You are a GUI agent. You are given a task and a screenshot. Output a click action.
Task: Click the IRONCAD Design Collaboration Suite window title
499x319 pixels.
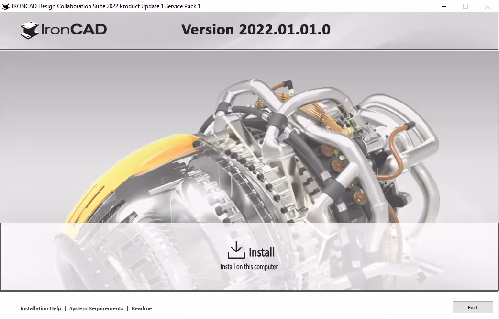click(106, 6)
